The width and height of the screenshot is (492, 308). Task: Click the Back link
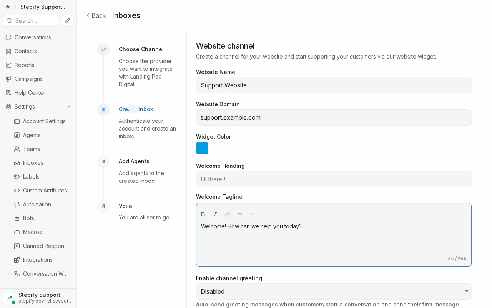click(x=96, y=15)
